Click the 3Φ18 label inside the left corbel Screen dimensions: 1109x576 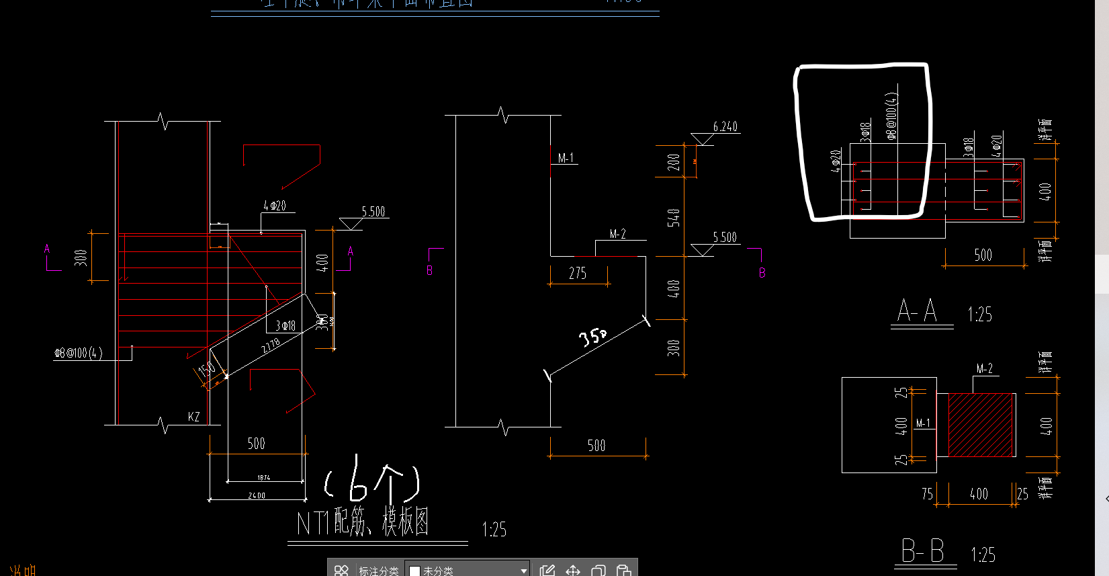(x=285, y=325)
